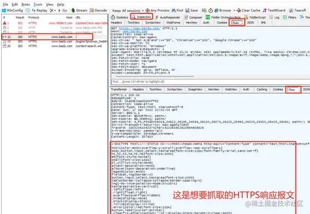Select the response Transformer tab
Screen dimensions: 310x214
(x=119, y=90)
